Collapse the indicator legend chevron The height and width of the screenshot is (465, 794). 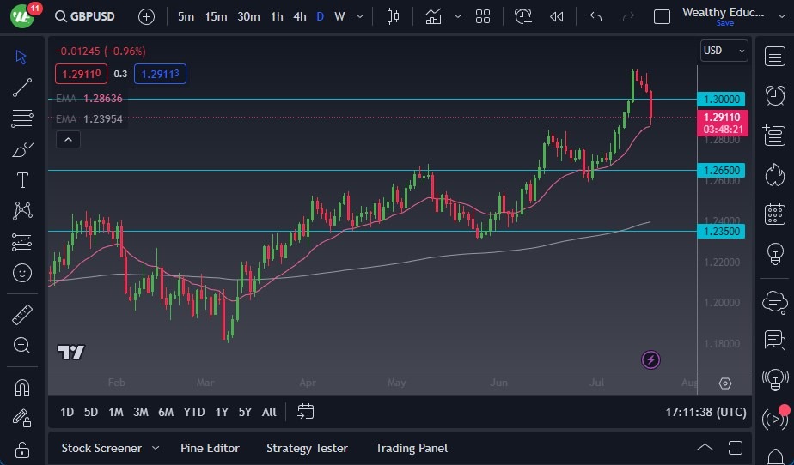[68, 139]
